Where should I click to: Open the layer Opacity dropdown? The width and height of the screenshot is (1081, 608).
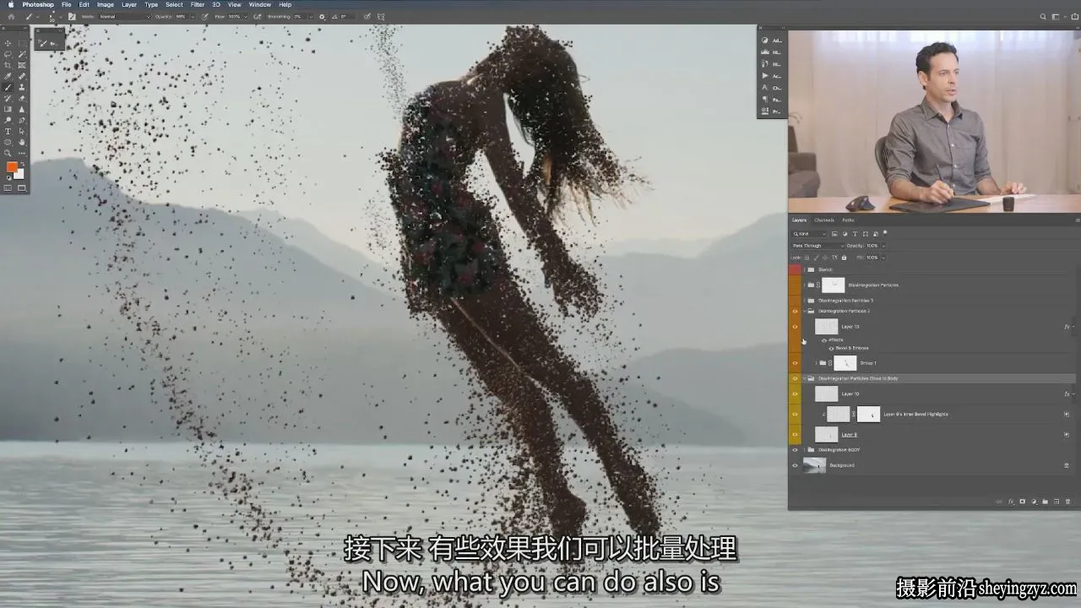point(883,246)
